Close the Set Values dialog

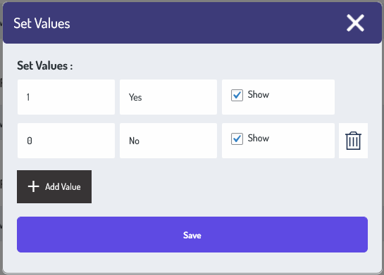(x=355, y=23)
